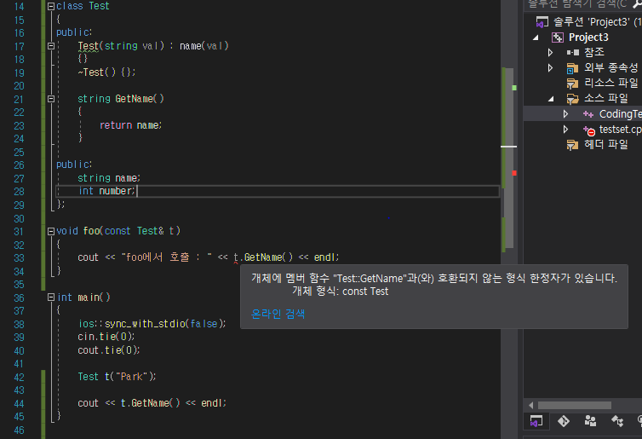Open the Class View tab icon
This screenshot has width=642, height=439.
[617, 421]
